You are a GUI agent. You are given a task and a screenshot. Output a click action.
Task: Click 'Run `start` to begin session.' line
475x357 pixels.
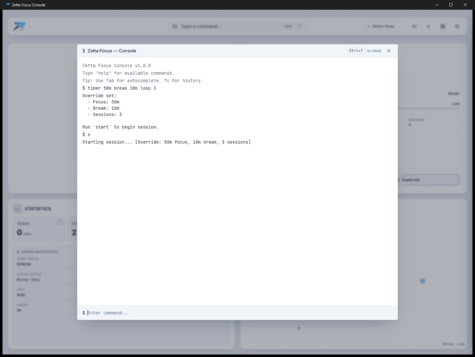coord(120,127)
